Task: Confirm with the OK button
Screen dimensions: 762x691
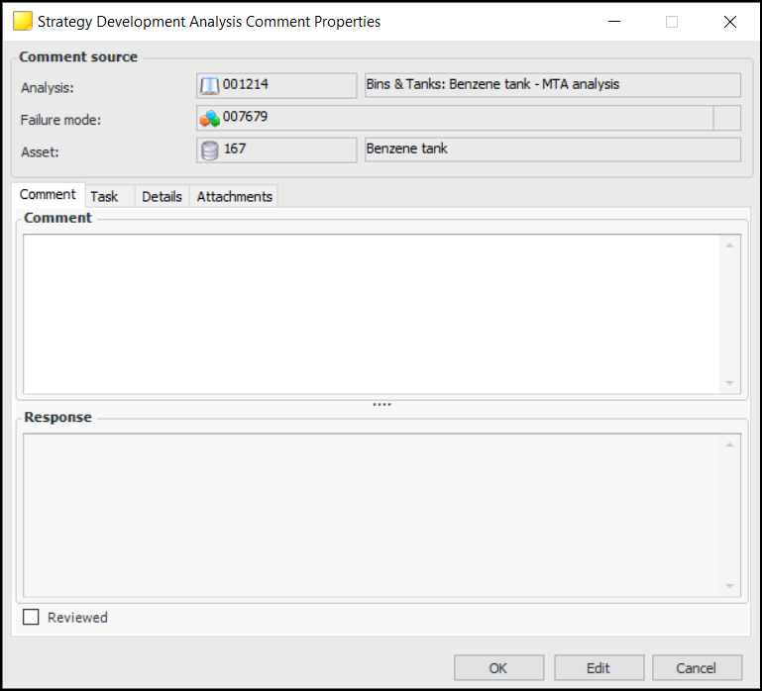Action: [x=498, y=668]
